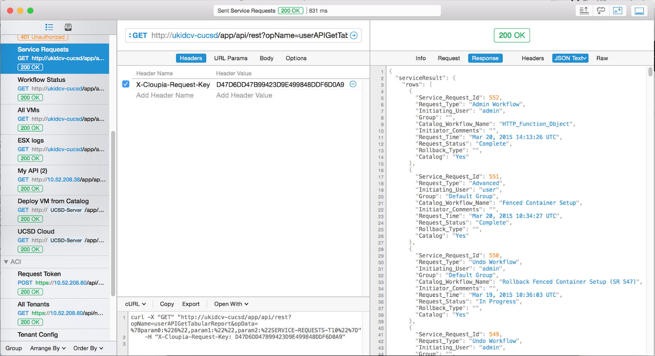This screenshot has width=655, height=356.
Task: Remove the X-Cloupia-Request-Key header row
Action: [x=353, y=84]
